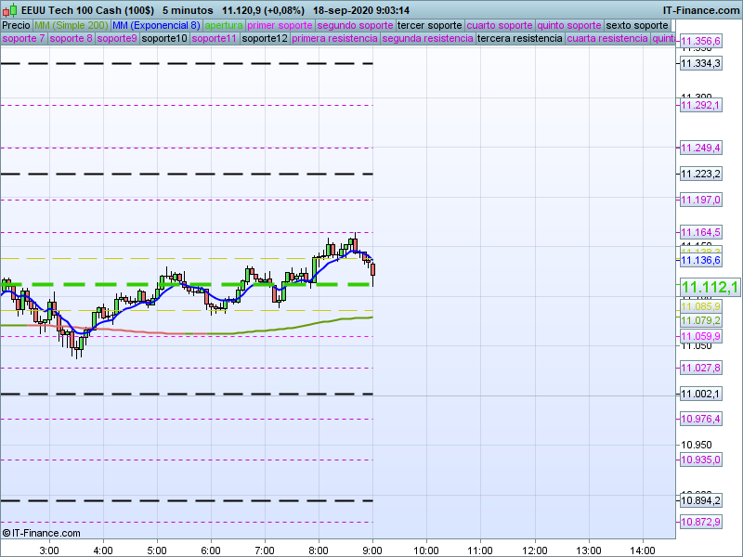The height and width of the screenshot is (557, 743).
Task: Select the 11.002,1 price axis label
Action: click(700, 394)
